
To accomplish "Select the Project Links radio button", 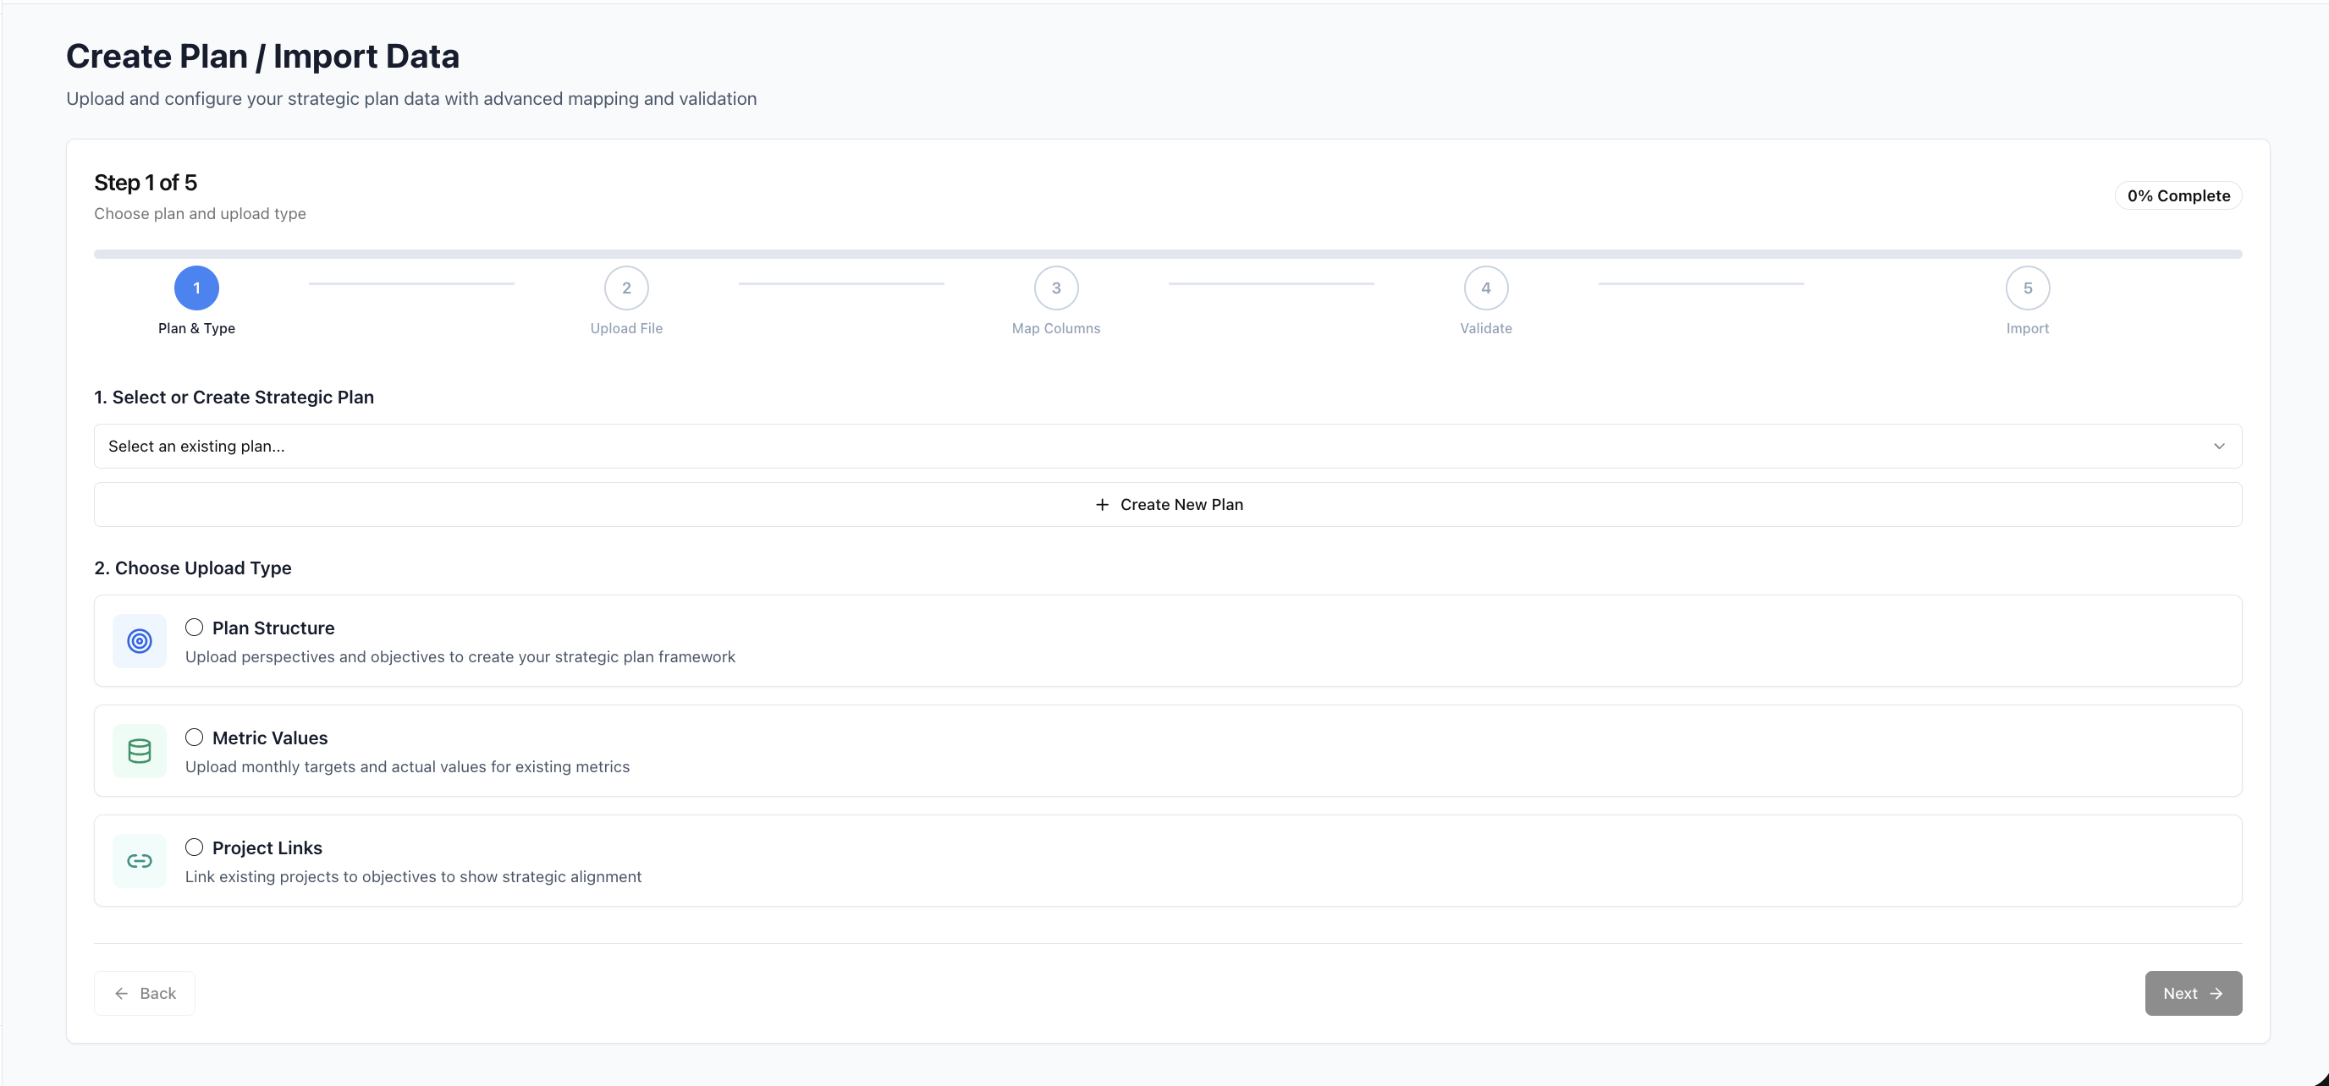I will coord(194,847).
